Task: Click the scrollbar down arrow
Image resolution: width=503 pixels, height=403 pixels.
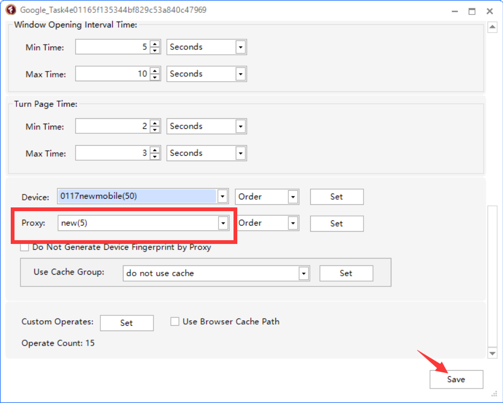Action: tap(492, 353)
